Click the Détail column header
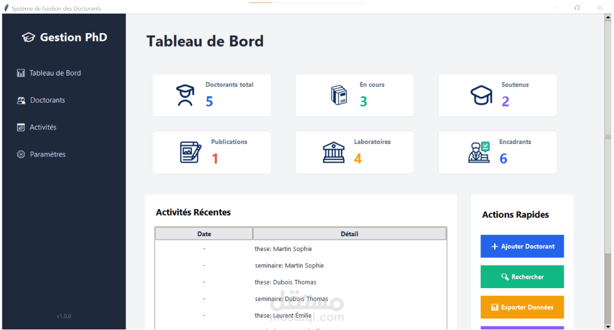Image resolution: width=614 pixels, height=330 pixels. [x=349, y=234]
